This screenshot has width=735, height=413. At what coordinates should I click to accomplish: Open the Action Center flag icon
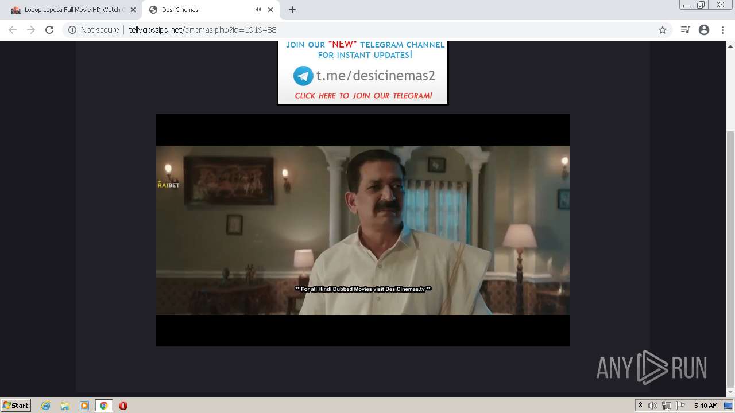click(680, 406)
